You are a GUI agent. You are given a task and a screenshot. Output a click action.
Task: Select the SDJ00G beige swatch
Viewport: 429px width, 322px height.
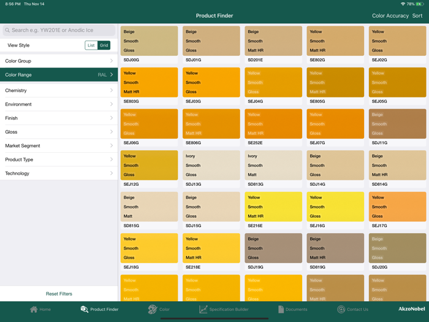point(149,41)
